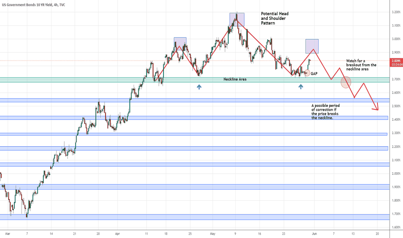Click the bar countdown timer 03:24:04

[x=397, y=65]
